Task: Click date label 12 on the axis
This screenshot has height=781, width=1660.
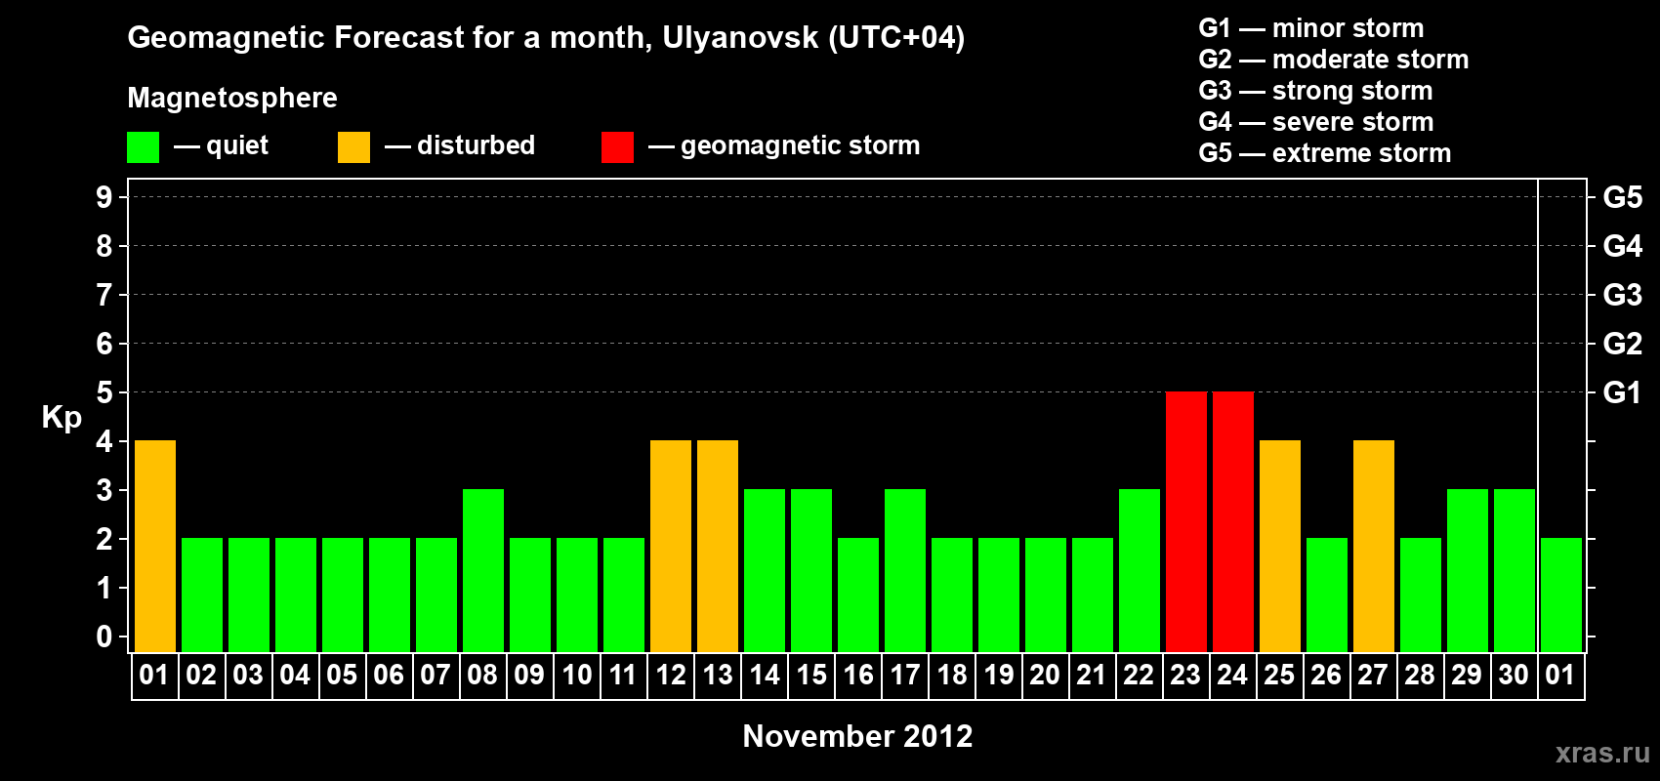Action: (x=670, y=676)
